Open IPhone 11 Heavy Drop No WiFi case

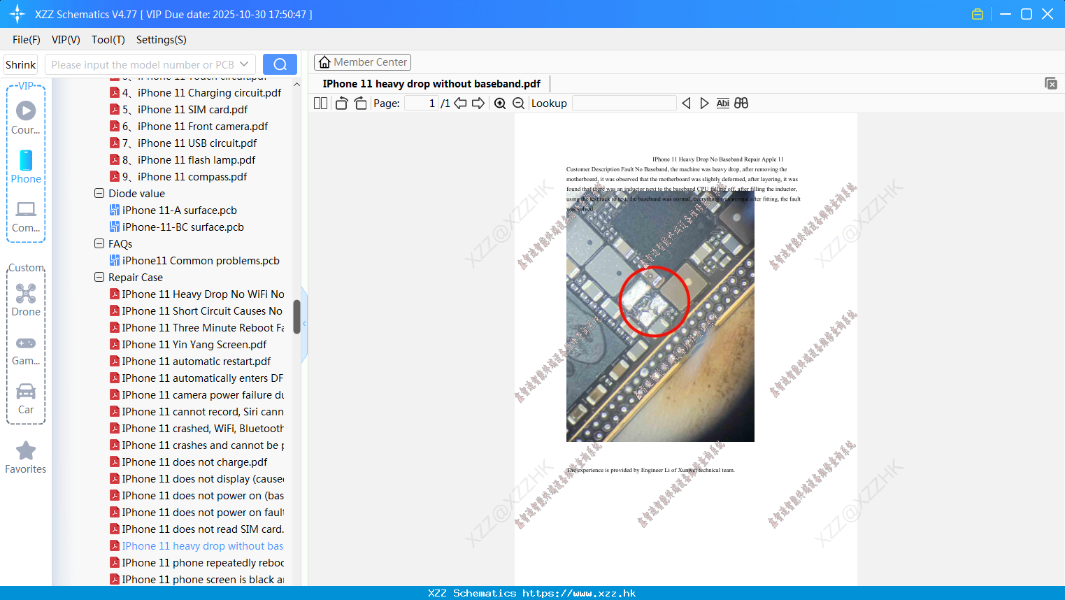(x=197, y=294)
